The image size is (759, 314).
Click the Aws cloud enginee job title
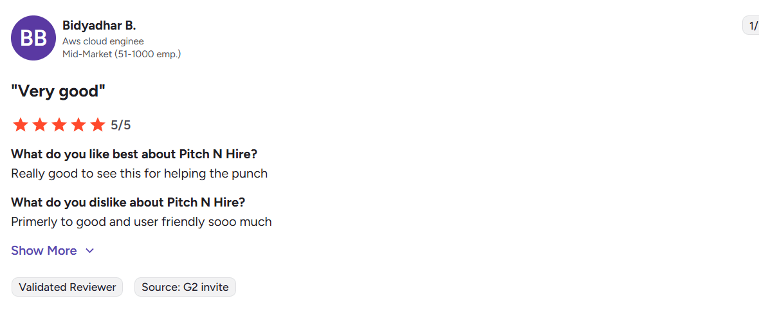(103, 41)
